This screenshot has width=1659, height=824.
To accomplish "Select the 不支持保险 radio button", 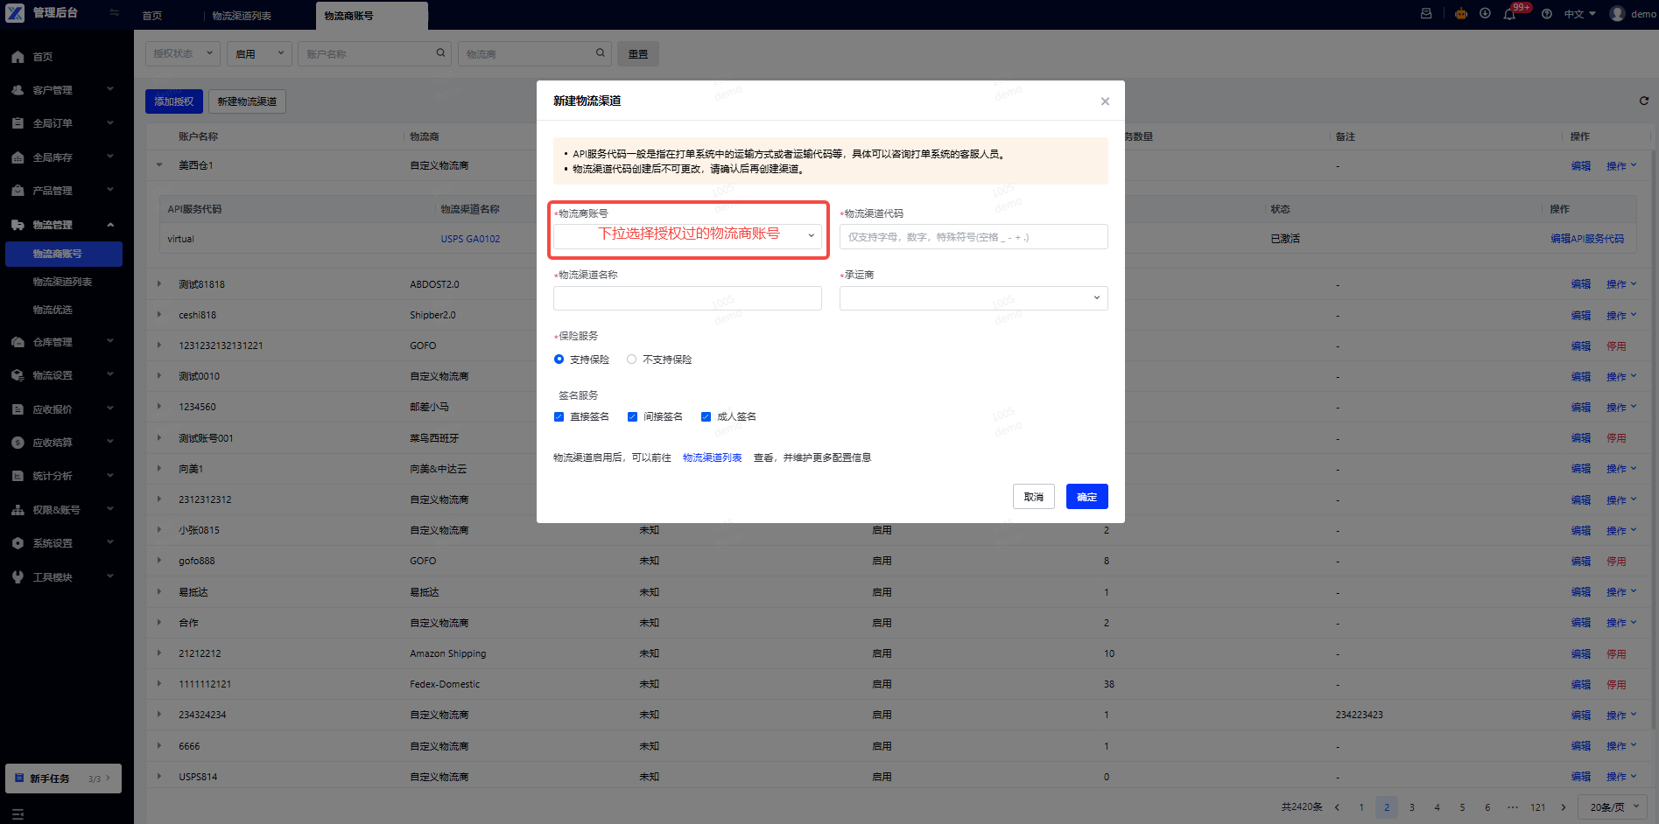I will pos(631,360).
